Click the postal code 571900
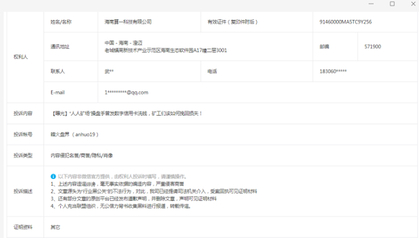This screenshot has width=419, height=238. click(373, 47)
